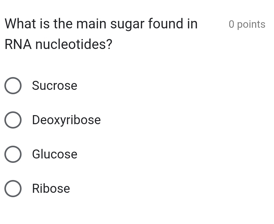Click the Ribose answer label
Viewport: 274px width, 224px height.
click(x=51, y=188)
